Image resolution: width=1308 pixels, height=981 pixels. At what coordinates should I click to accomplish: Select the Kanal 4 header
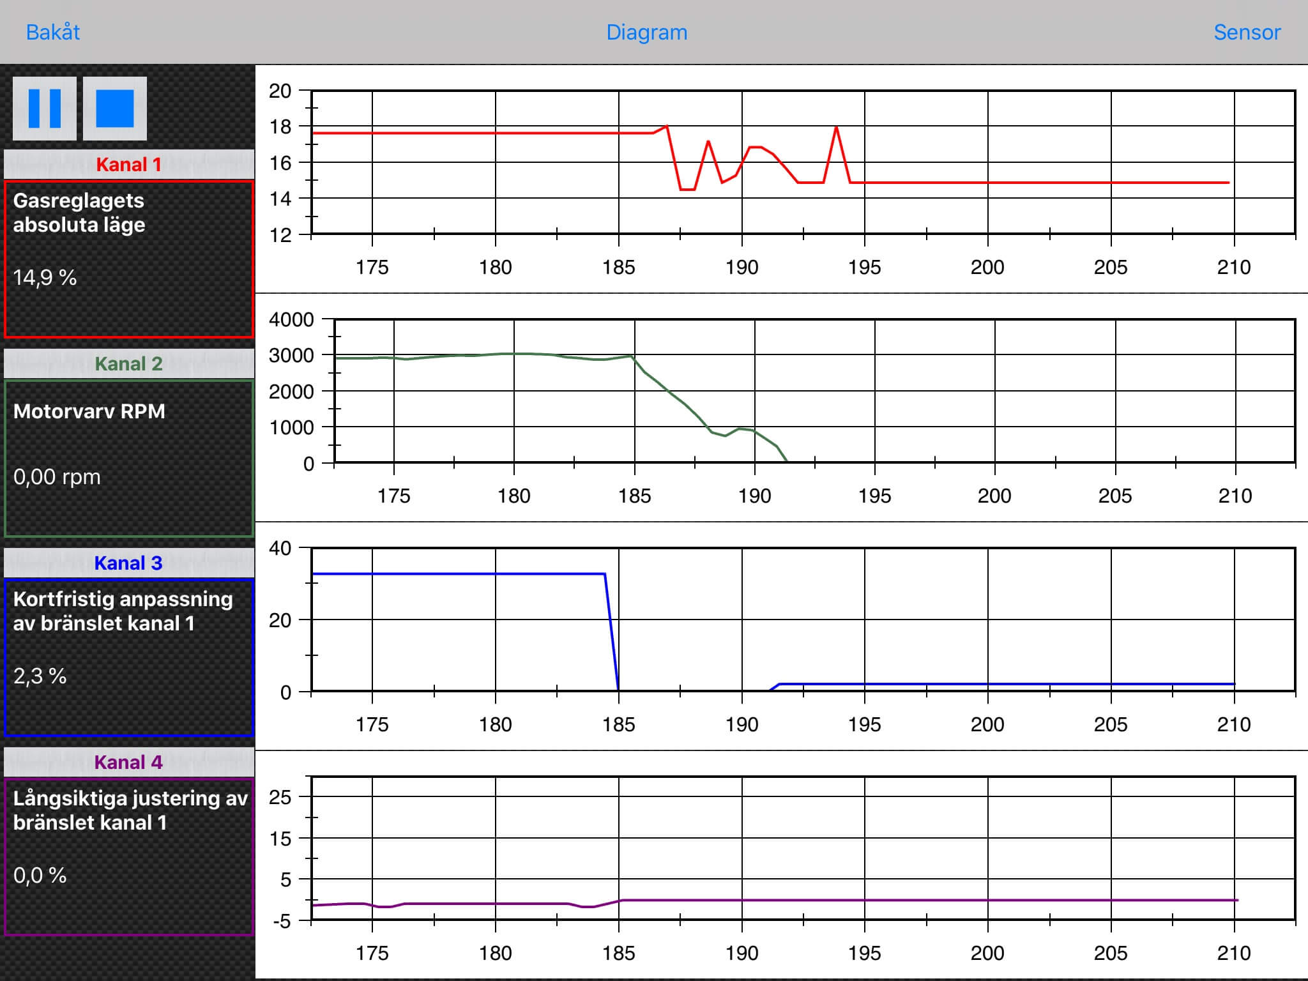tap(128, 763)
